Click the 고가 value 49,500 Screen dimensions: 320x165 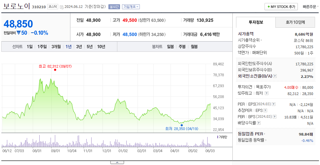(x=130, y=20)
